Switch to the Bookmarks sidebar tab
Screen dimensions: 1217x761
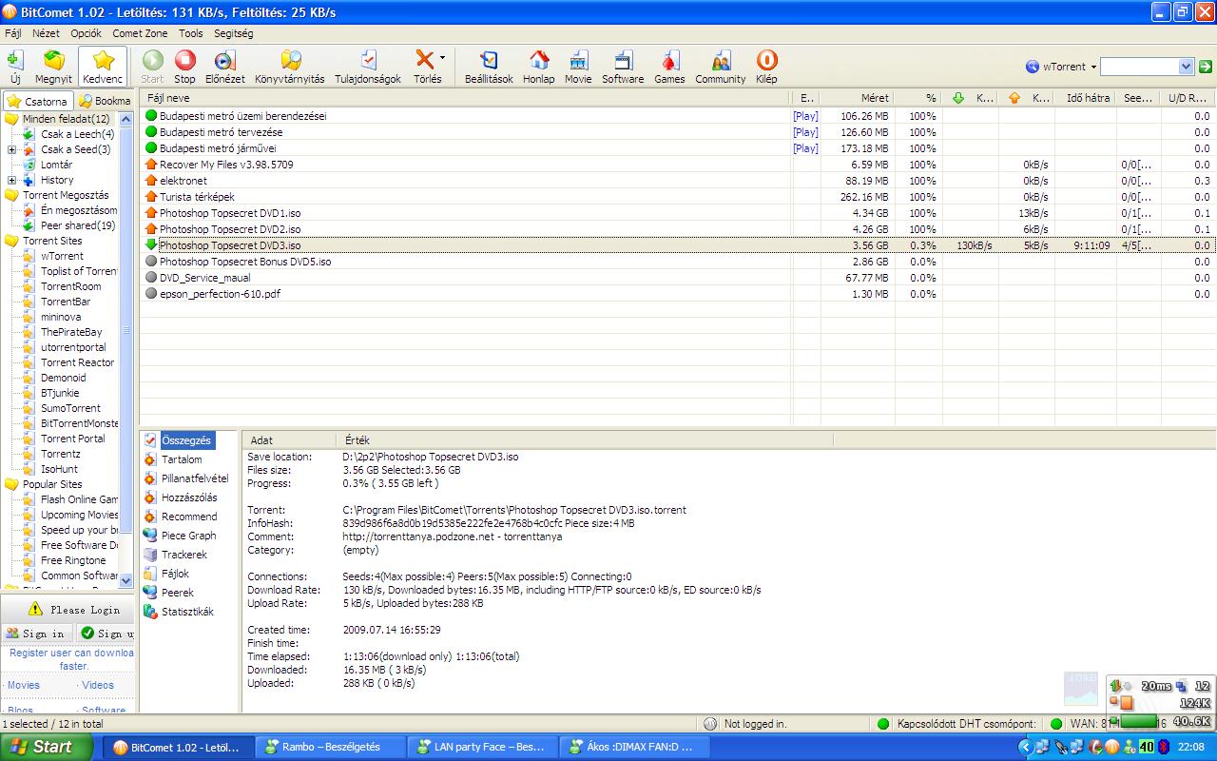(x=105, y=101)
